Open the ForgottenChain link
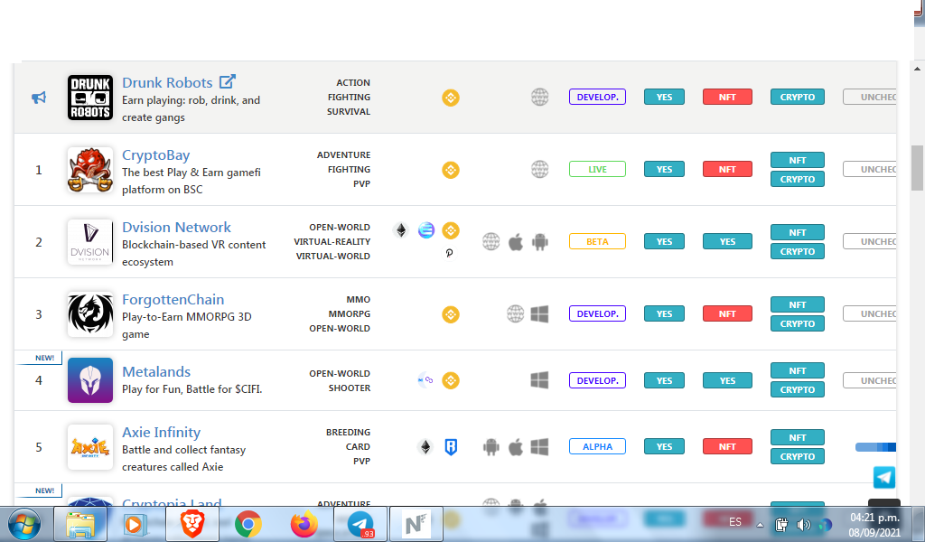Screen dimensions: 925x542 pyautogui.click(x=173, y=300)
